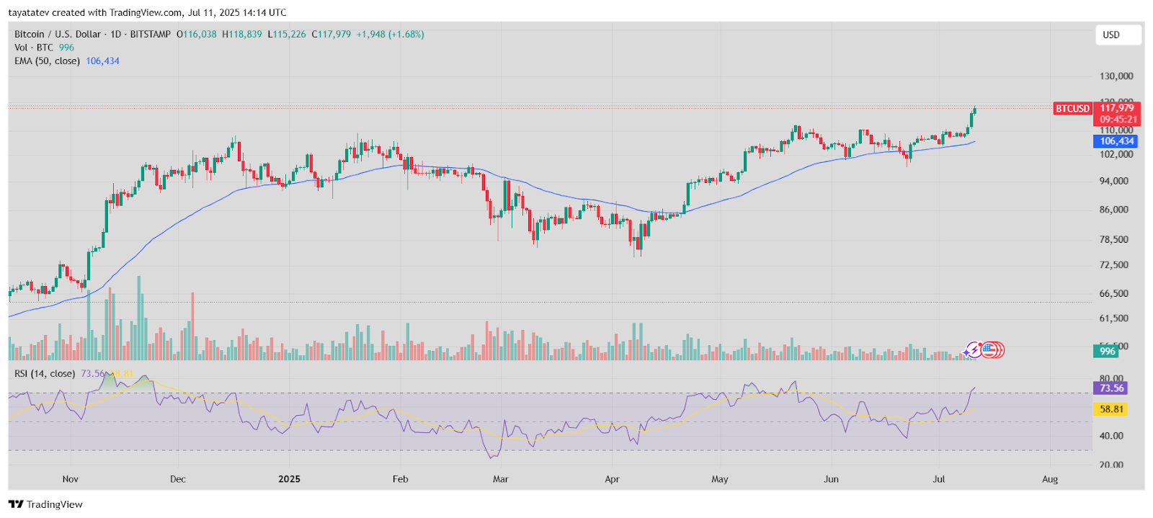
Task: Click the green 996 volume axis label
Action: [x=1108, y=352]
